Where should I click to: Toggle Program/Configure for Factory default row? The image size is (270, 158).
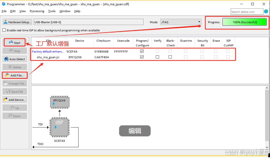(142, 51)
